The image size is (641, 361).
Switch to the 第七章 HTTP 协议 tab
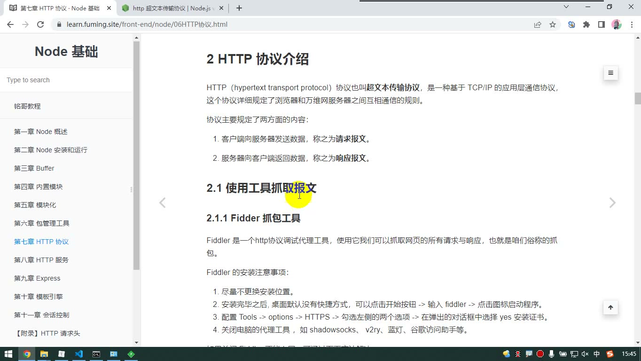60,8
